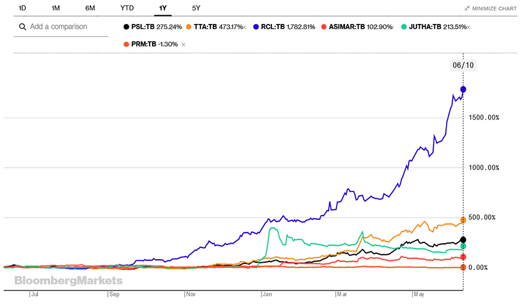Viewport: 523px width, 307px height.
Task: Remove the PRM:TB comparison
Action: [x=183, y=45]
